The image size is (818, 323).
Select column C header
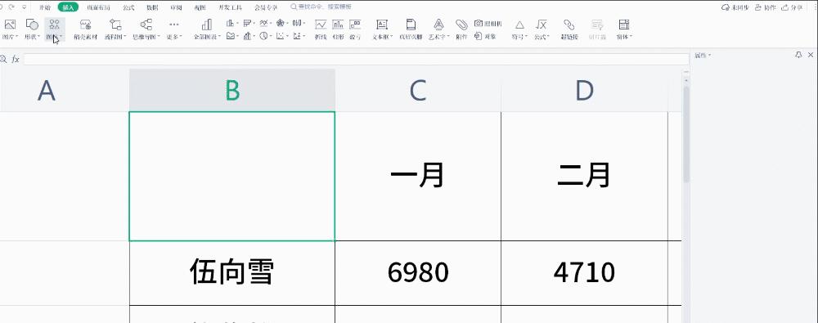(418, 90)
